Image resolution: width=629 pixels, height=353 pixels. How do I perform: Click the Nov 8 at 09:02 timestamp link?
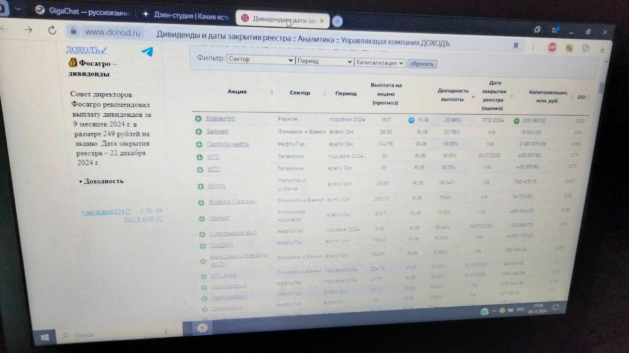(x=143, y=219)
